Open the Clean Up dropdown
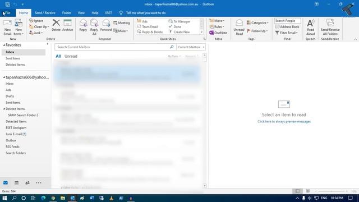The image size is (359, 202). click(x=39, y=27)
